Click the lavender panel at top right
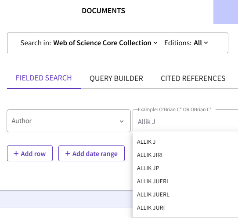 (226, 12)
